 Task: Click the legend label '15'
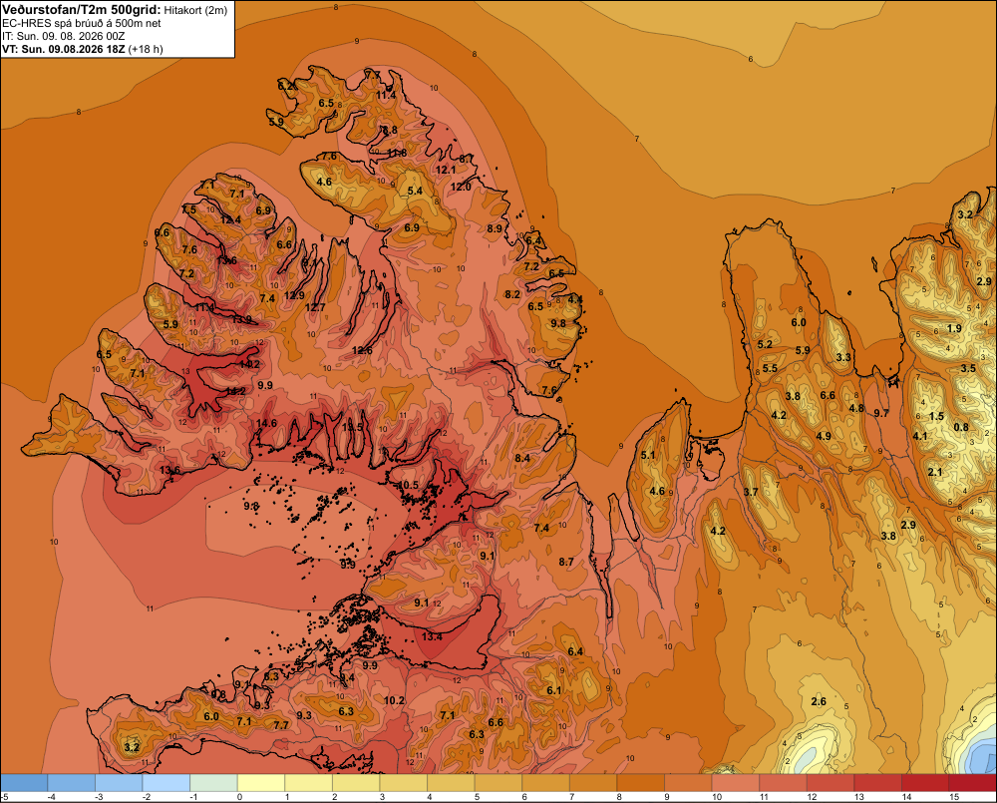tap(954, 797)
